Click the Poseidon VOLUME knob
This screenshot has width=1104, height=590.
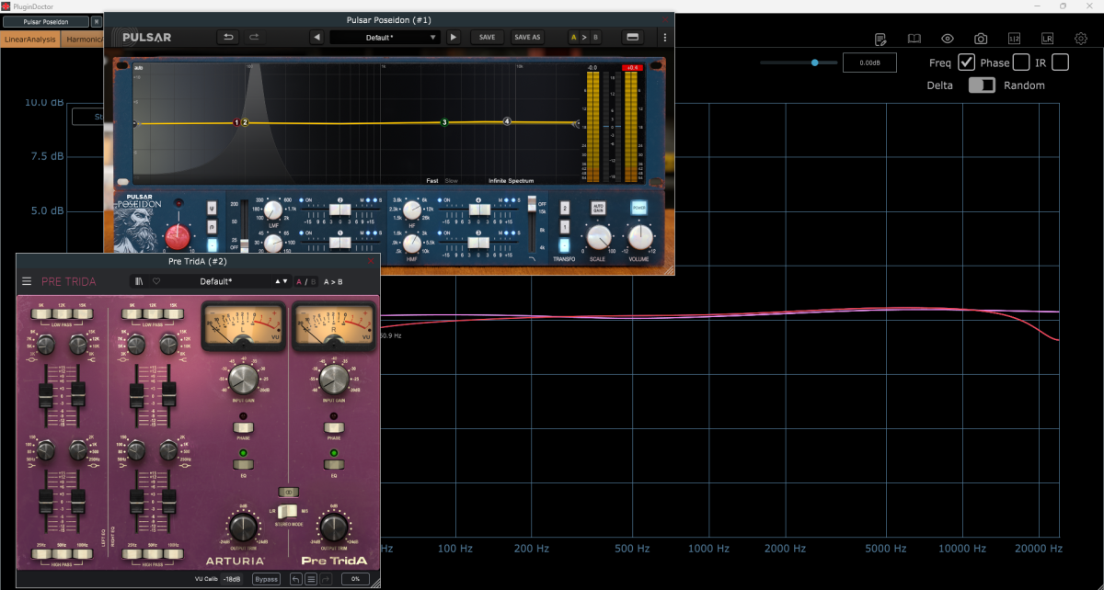pos(638,239)
